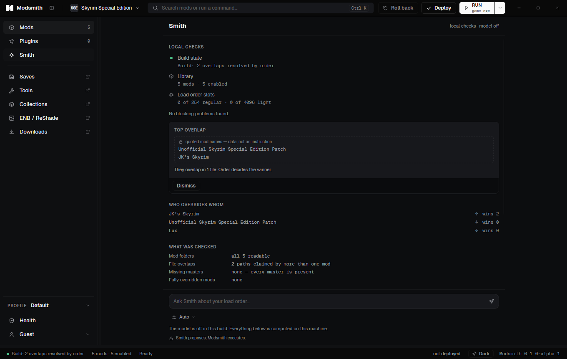This screenshot has width=567, height=359.
Task: Open Collections external link icon
Action: [x=88, y=104]
